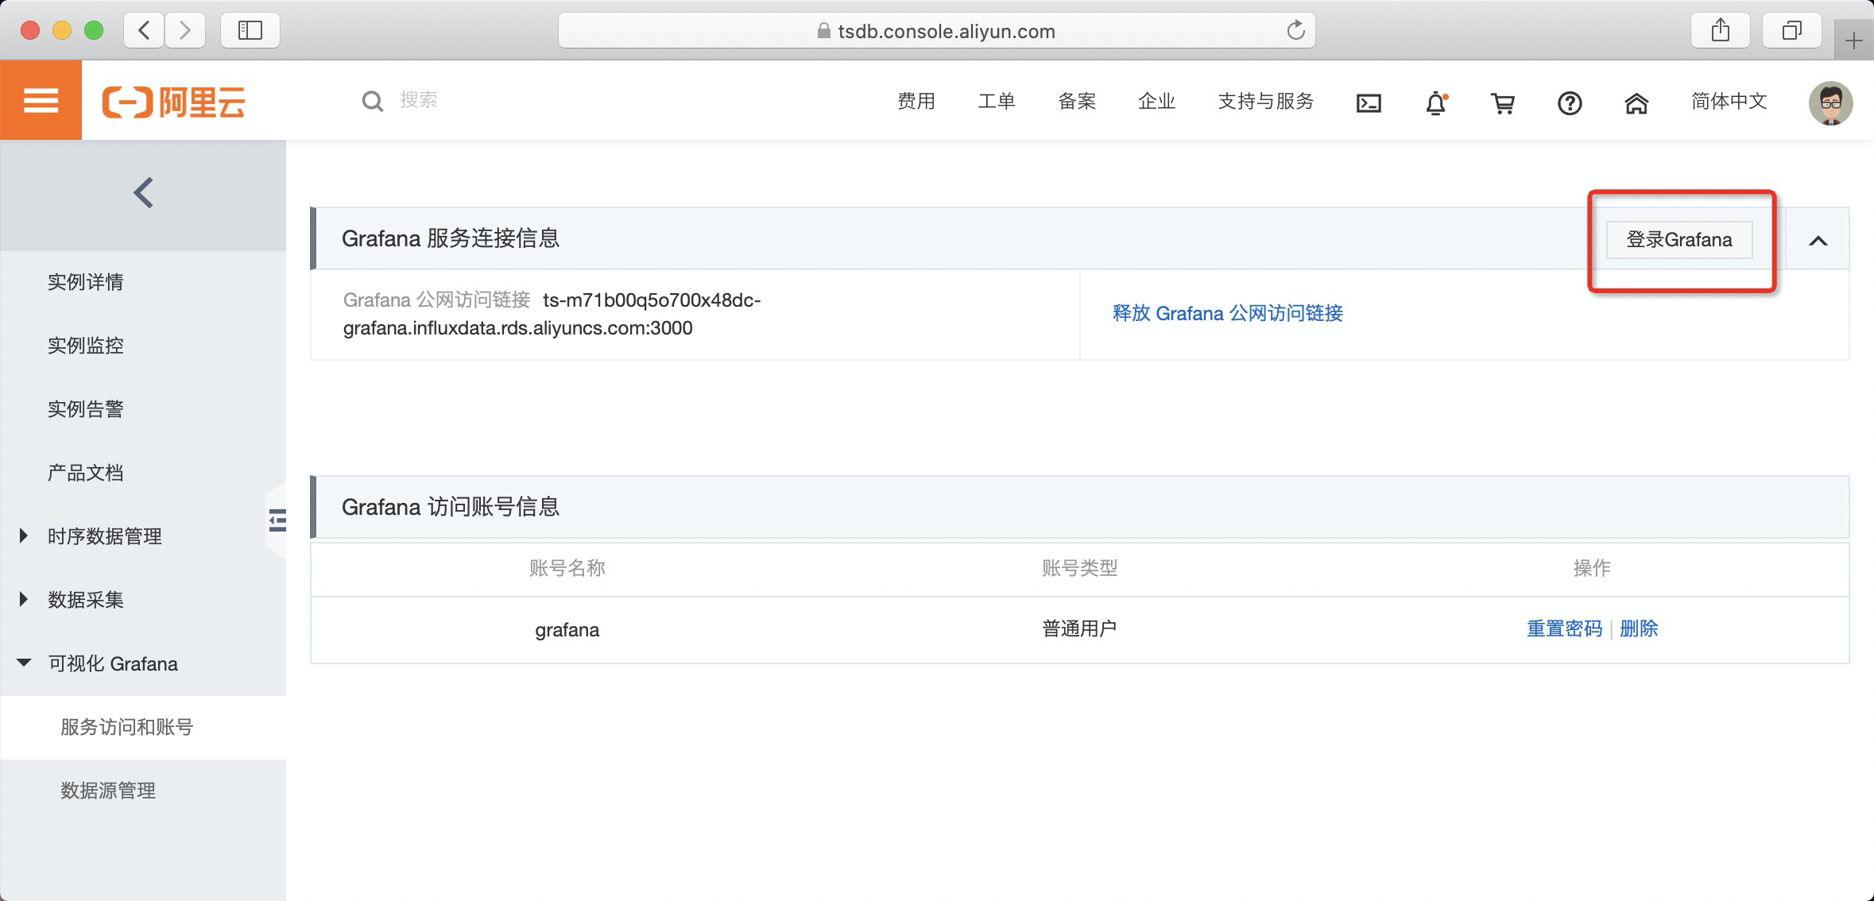Image resolution: width=1874 pixels, height=901 pixels.
Task: Open the Cloud Shell terminal icon
Action: pyautogui.click(x=1369, y=102)
